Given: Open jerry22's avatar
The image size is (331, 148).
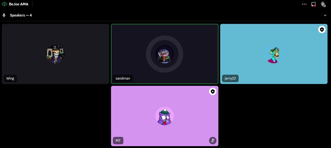Looking at the screenshot, I should (x=273, y=54).
